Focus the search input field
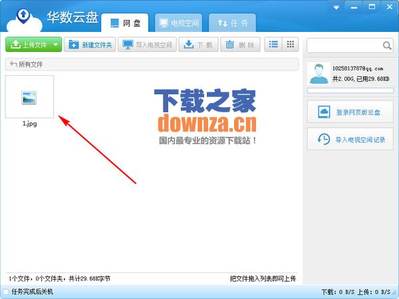The height and width of the screenshot is (299, 399). point(344,45)
